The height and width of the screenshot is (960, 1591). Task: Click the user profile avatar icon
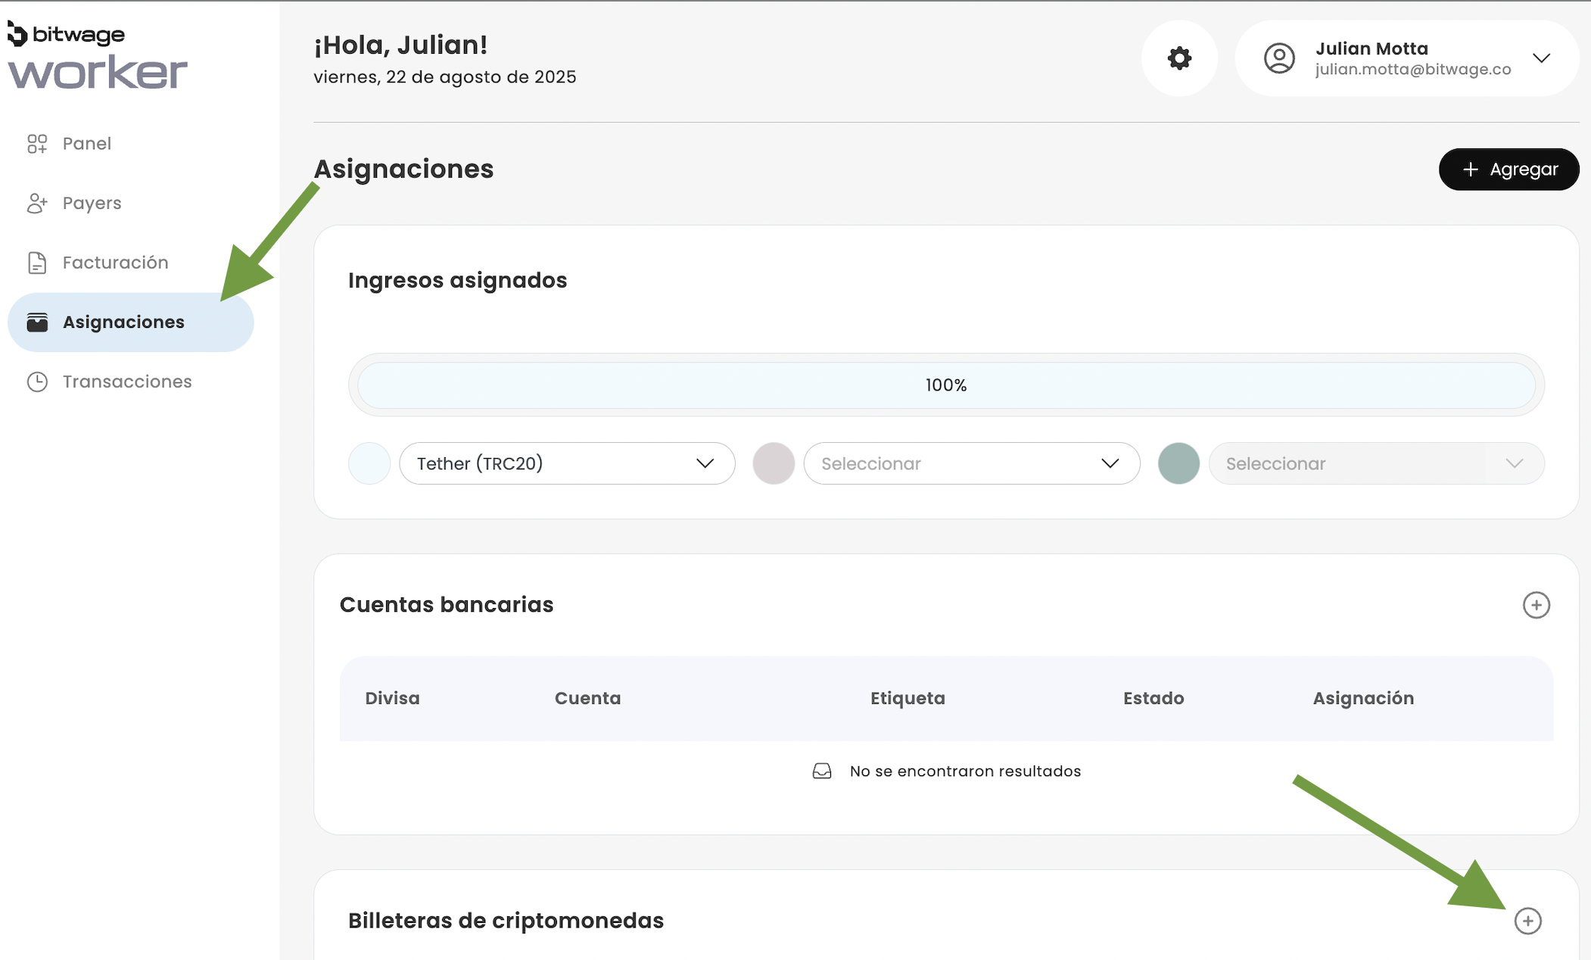pyautogui.click(x=1279, y=58)
